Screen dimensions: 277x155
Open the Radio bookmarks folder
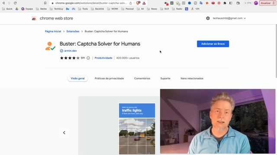coord(177,9)
